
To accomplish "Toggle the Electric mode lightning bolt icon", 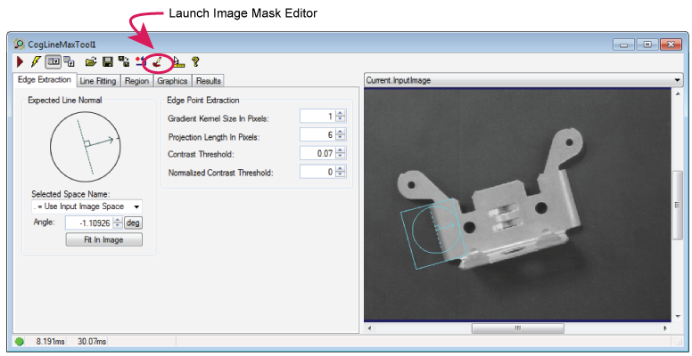I will [36, 62].
